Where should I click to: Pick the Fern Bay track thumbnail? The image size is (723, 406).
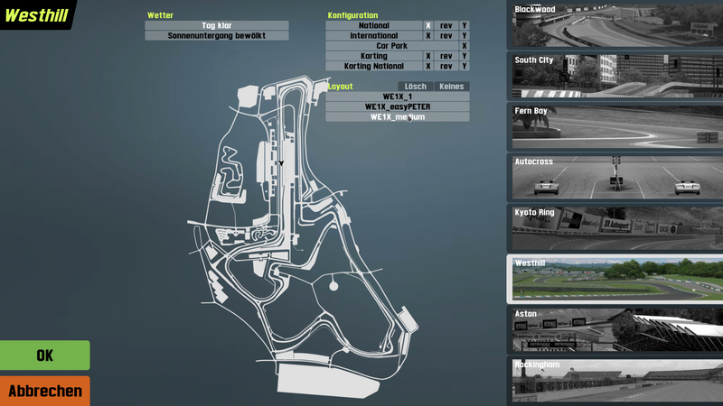616,126
